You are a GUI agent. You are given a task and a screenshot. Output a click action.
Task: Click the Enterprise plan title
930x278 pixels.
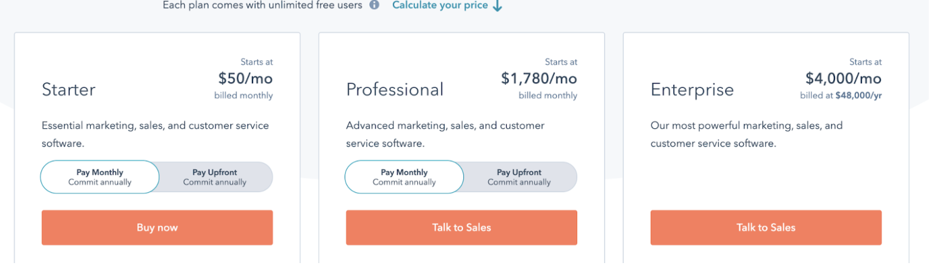coord(692,89)
